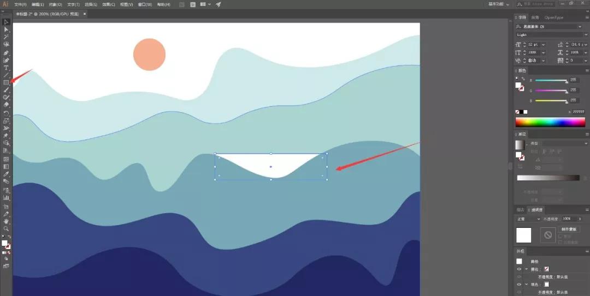Select the Symbol Sprayer tool
The height and width of the screenshot is (296, 590).
pos(6,190)
